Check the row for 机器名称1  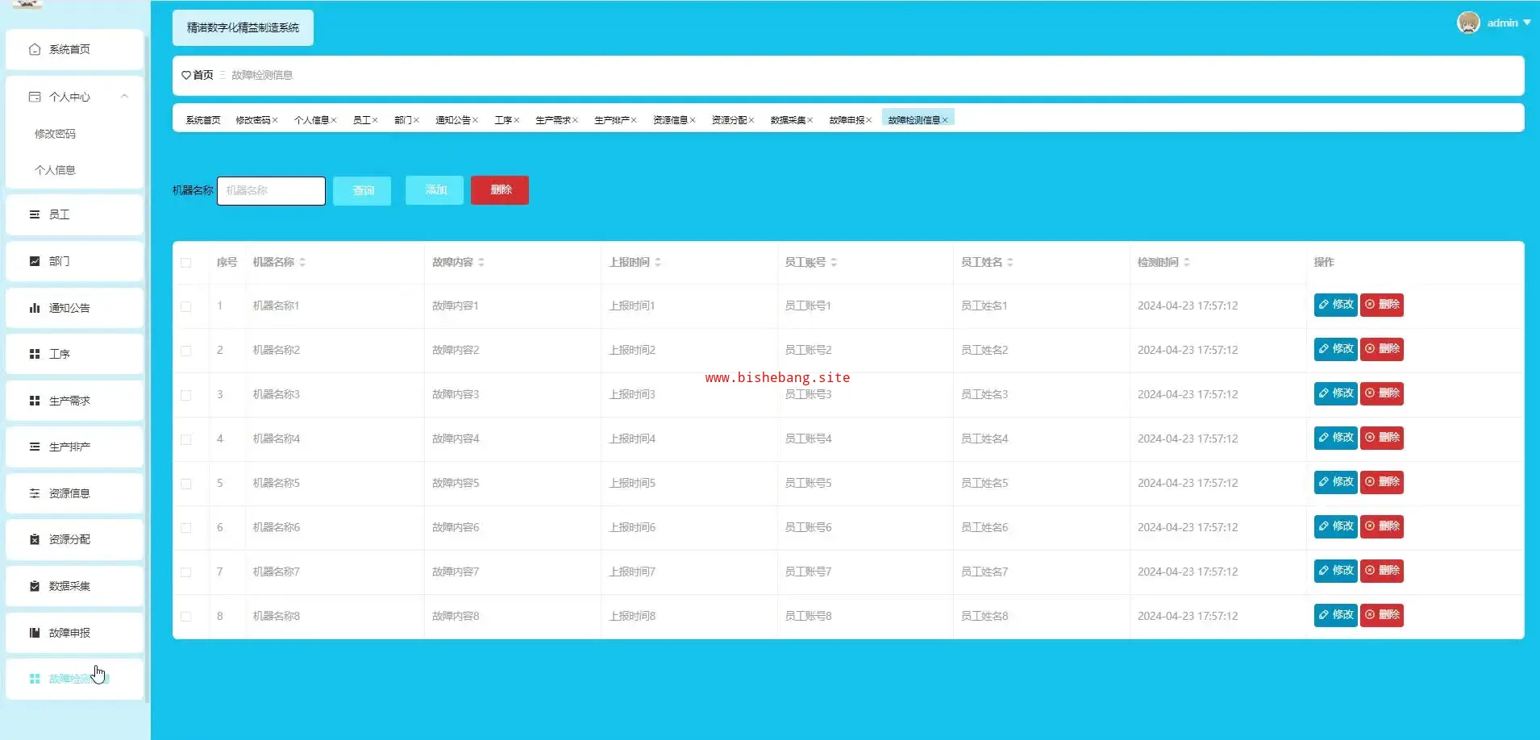(186, 306)
